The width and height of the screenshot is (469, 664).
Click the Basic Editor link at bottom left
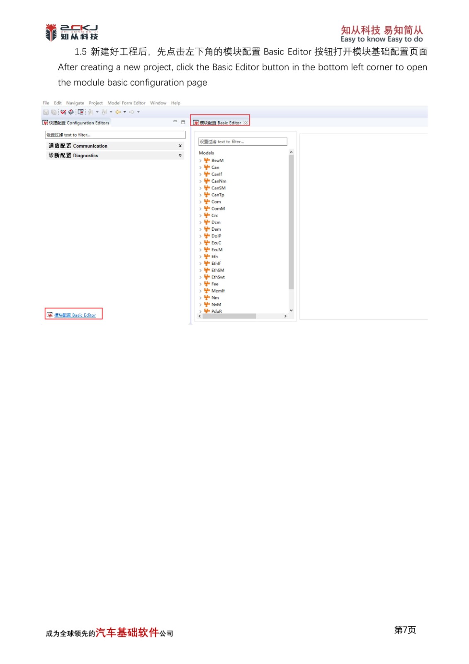(x=75, y=315)
